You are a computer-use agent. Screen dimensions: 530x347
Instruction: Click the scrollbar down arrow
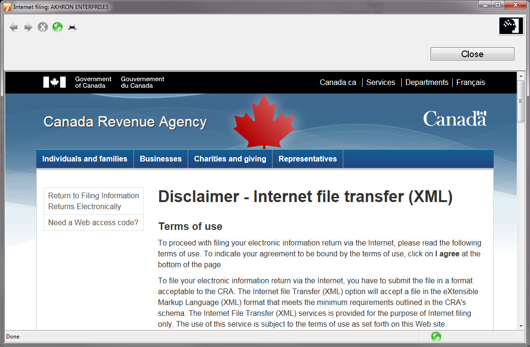pyautogui.click(x=521, y=326)
